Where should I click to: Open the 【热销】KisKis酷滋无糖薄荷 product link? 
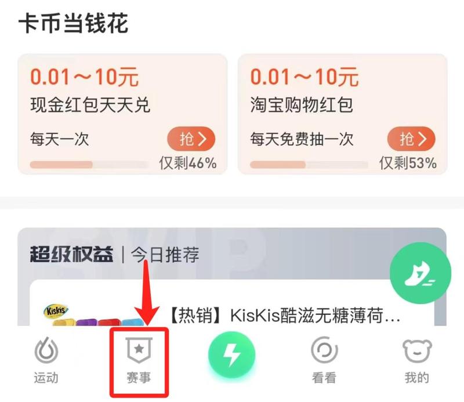pyautogui.click(x=285, y=316)
